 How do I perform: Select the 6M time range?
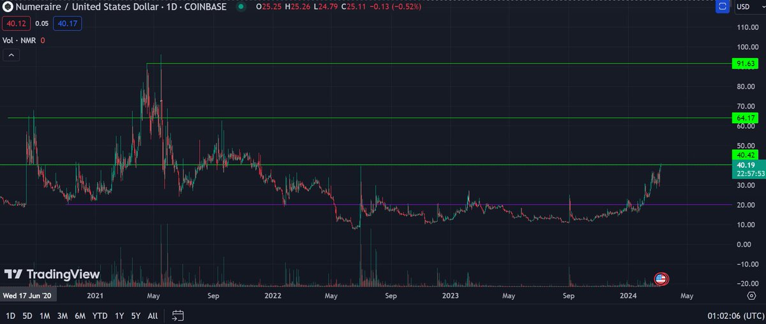click(80, 316)
